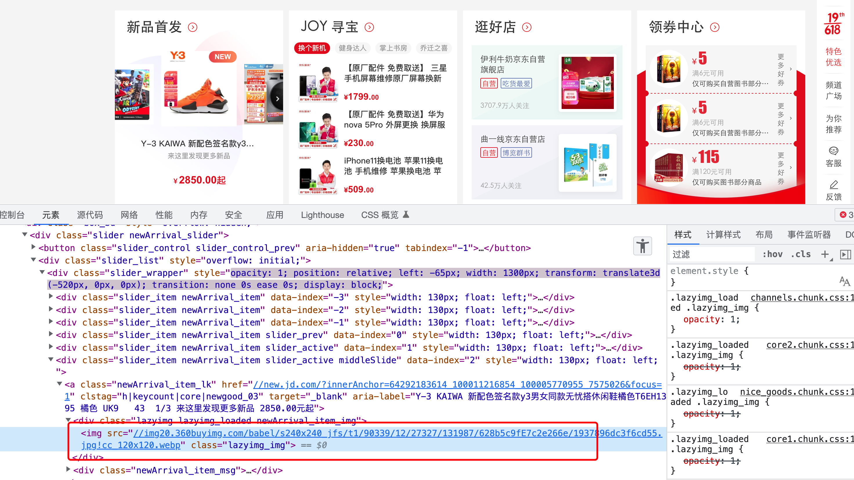Select the 健身达人 category pill
Screen dimensions: 854x480
pyautogui.click(x=352, y=48)
